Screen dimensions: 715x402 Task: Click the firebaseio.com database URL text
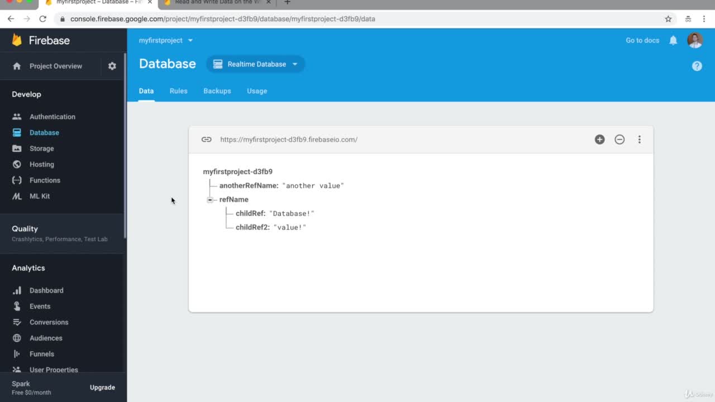(289, 140)
